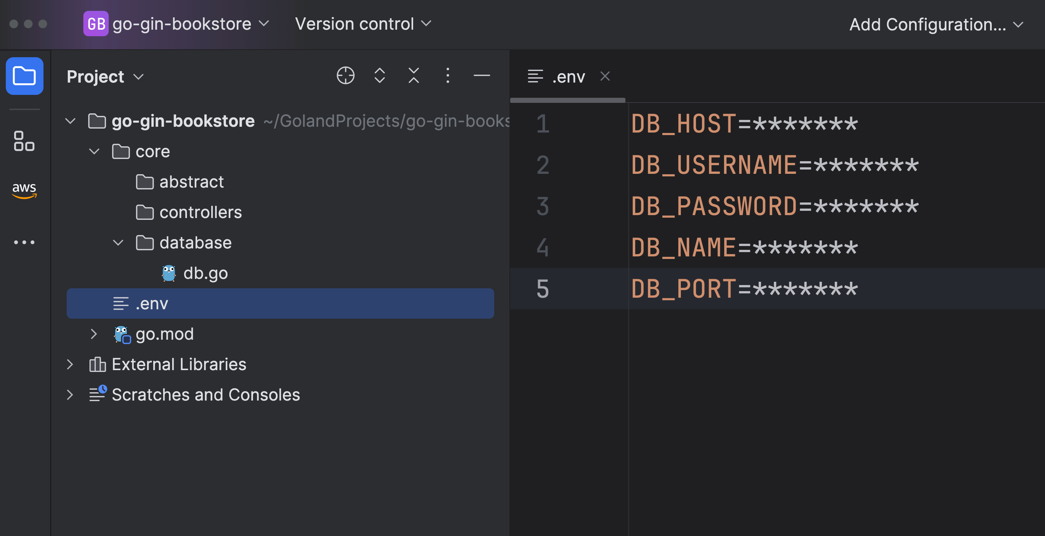
Task: Click the More tool windows ellipsis
Action: [24, 242]
